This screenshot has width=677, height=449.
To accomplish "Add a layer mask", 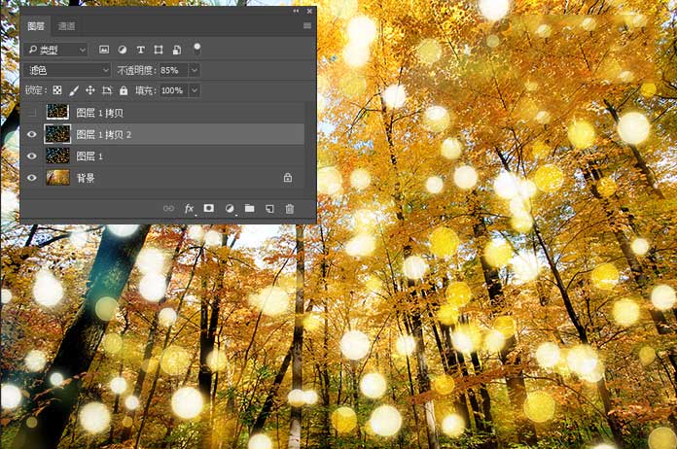I will (x=209, y=208).
